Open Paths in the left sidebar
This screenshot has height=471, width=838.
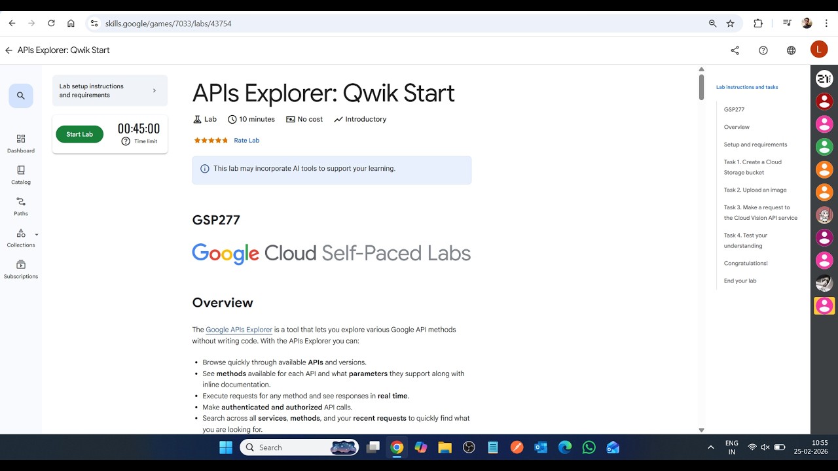tap(21, 207)
